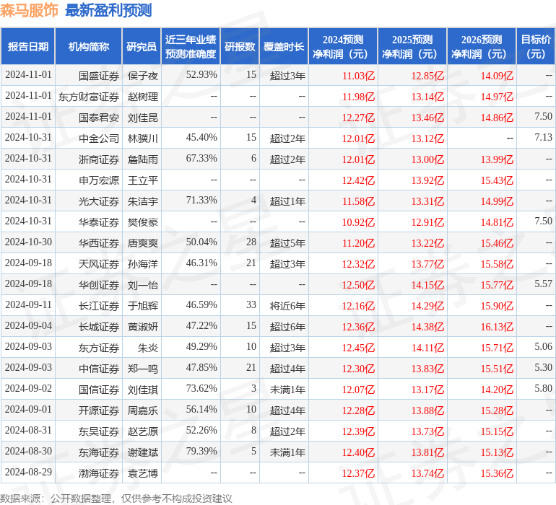Click researcher name 唐爽爽
The height and width of the screenshot is (505, 556).
[x=143, y=242]
